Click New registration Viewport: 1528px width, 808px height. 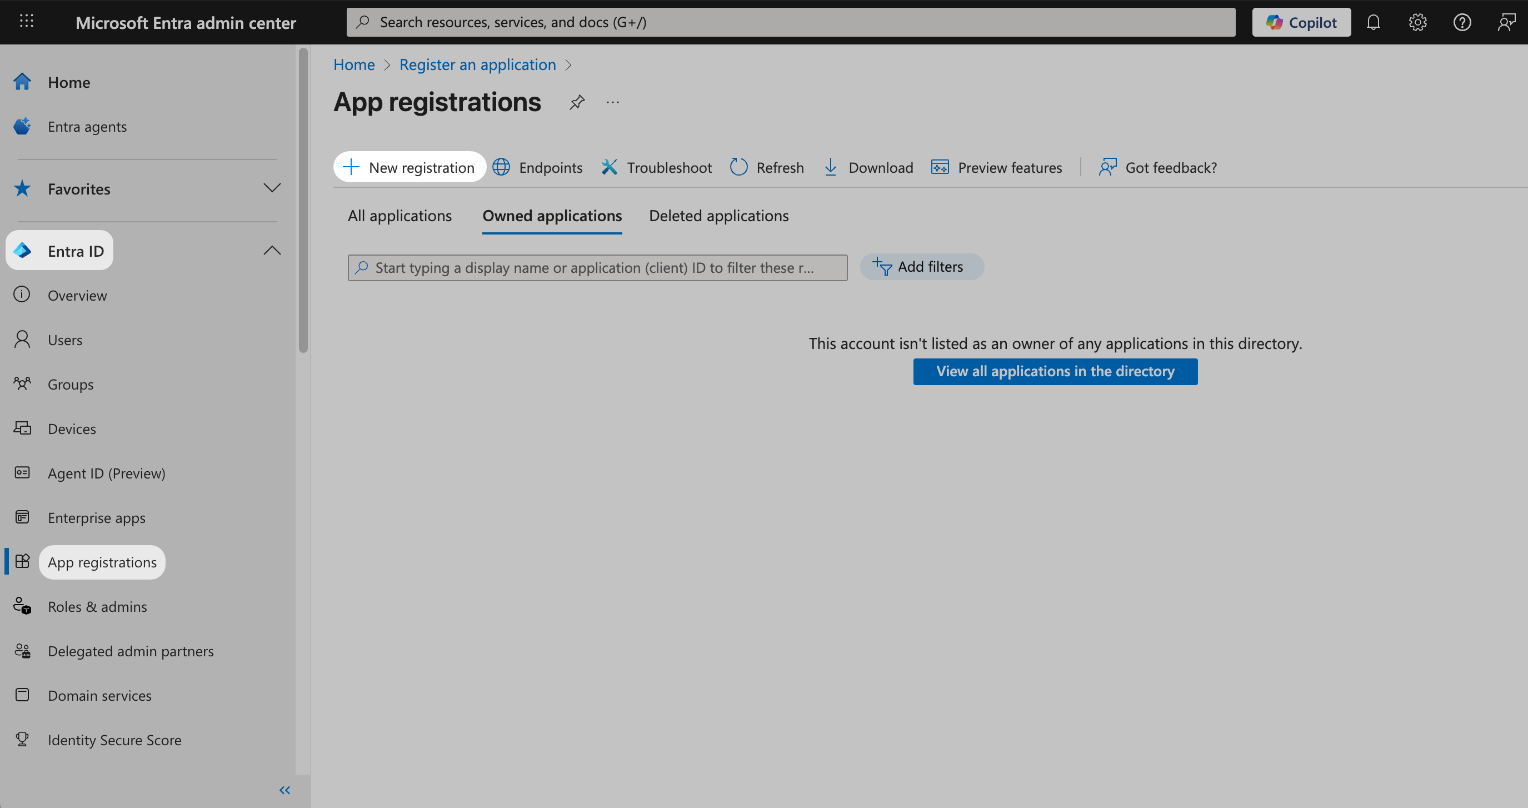(410, 167)
